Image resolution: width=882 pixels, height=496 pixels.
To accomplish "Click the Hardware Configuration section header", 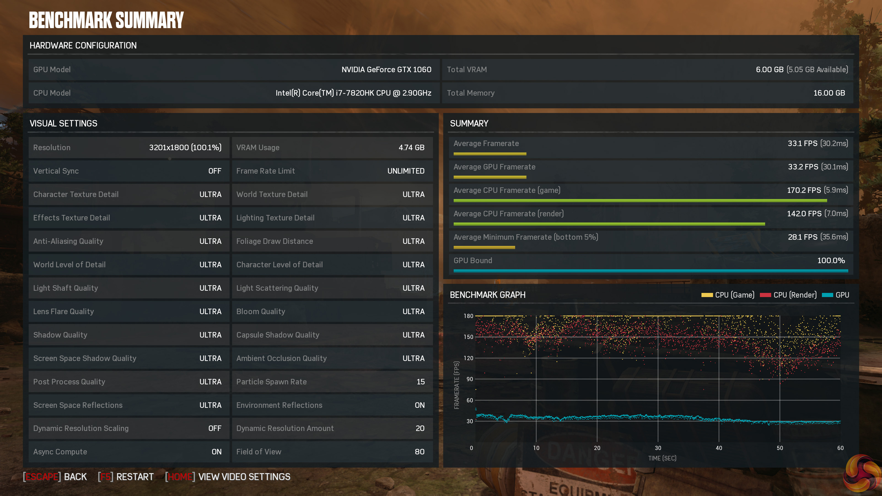I will click(x=83, y=45).
